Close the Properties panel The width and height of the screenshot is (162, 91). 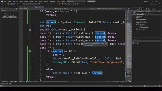click(160, 39)
